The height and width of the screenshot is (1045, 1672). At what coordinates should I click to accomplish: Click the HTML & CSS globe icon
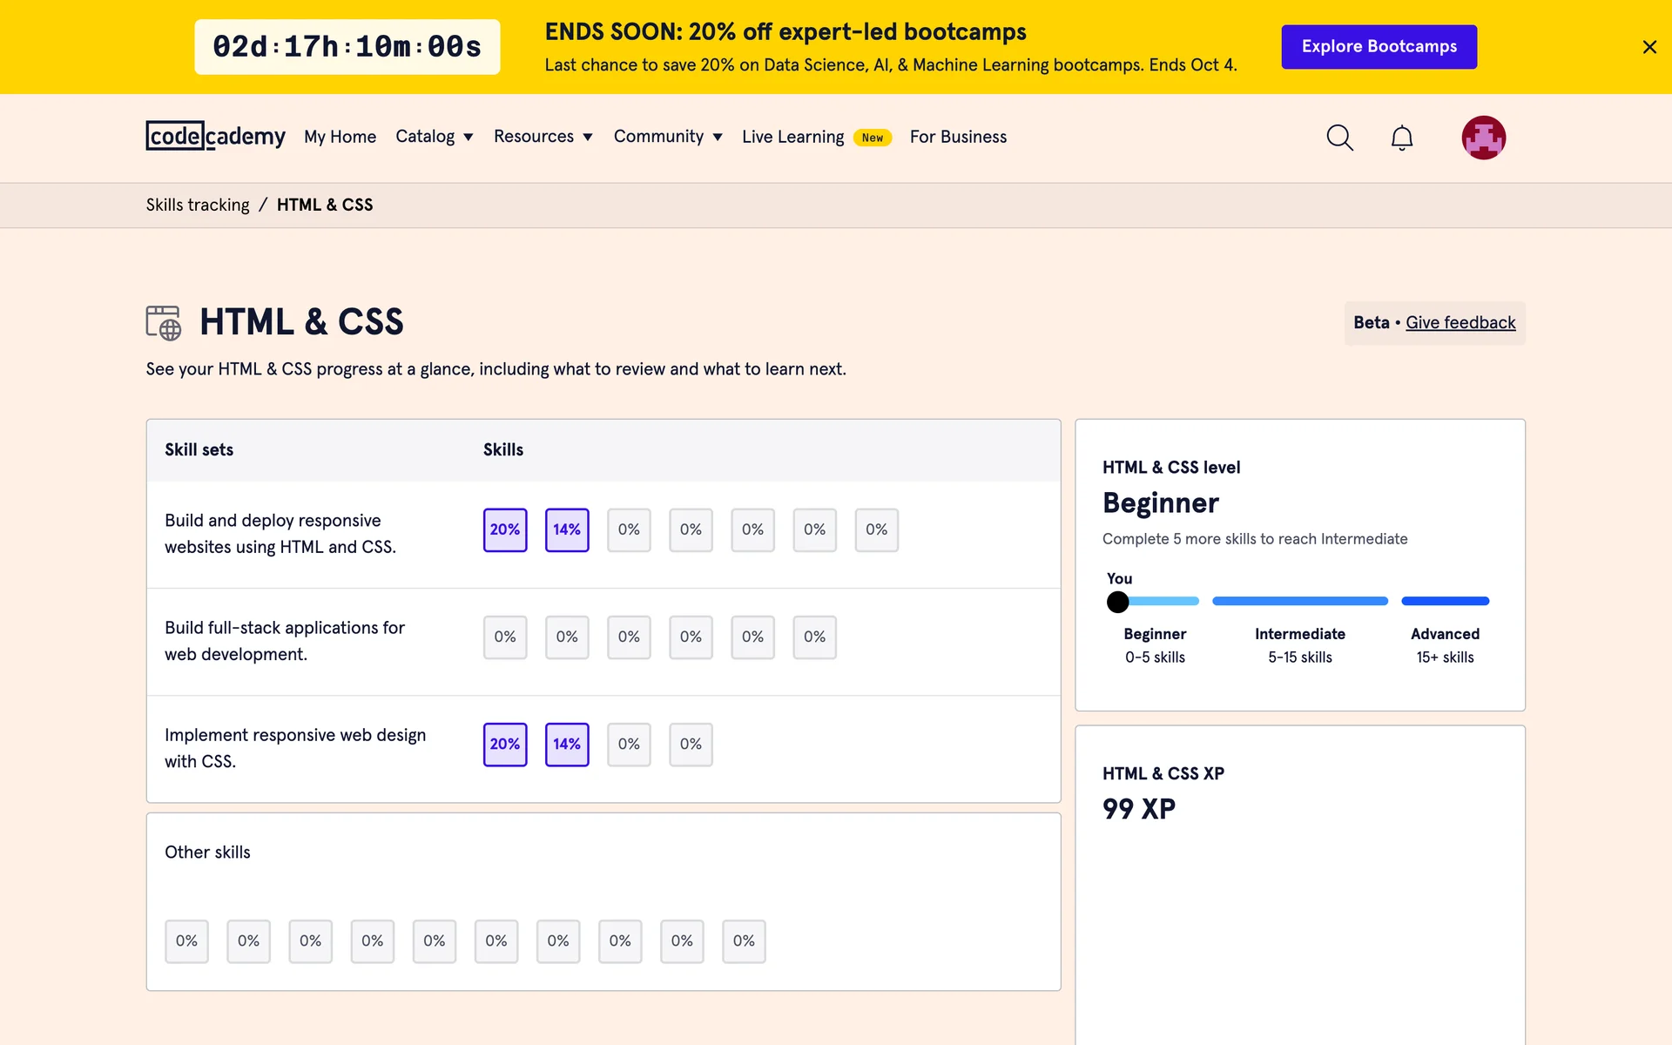click(164, 322)
